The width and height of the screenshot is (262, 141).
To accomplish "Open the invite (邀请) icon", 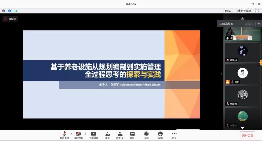I will click(107, 135).
